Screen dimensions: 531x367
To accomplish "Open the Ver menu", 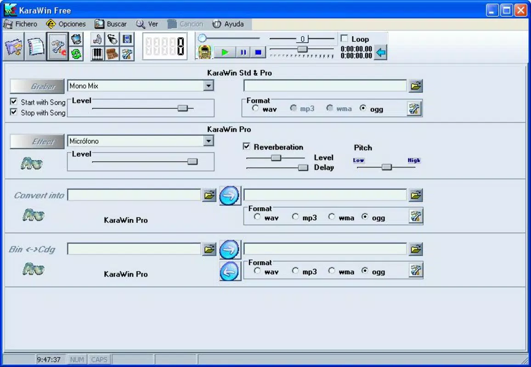I will (147, 24).
